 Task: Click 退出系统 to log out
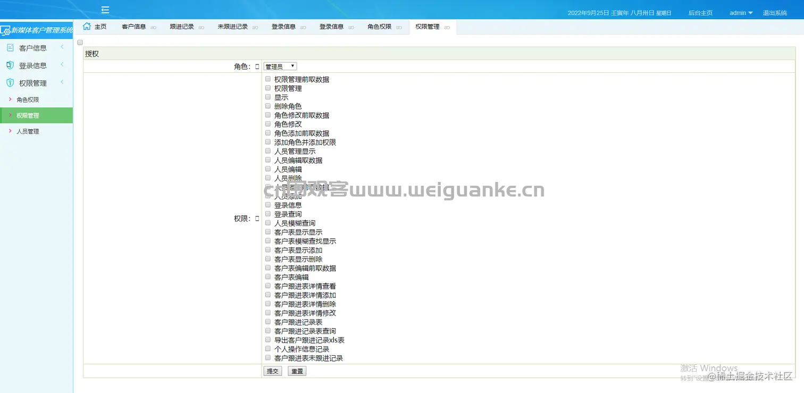click(775, 13)
